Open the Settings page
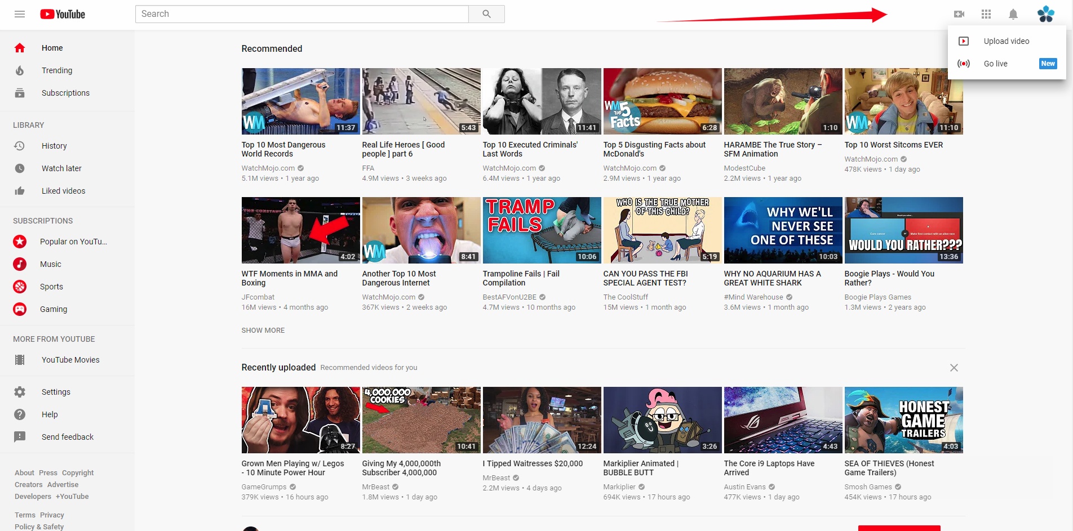The width and height of the screenshot is (1073, 531). point(56,391)
